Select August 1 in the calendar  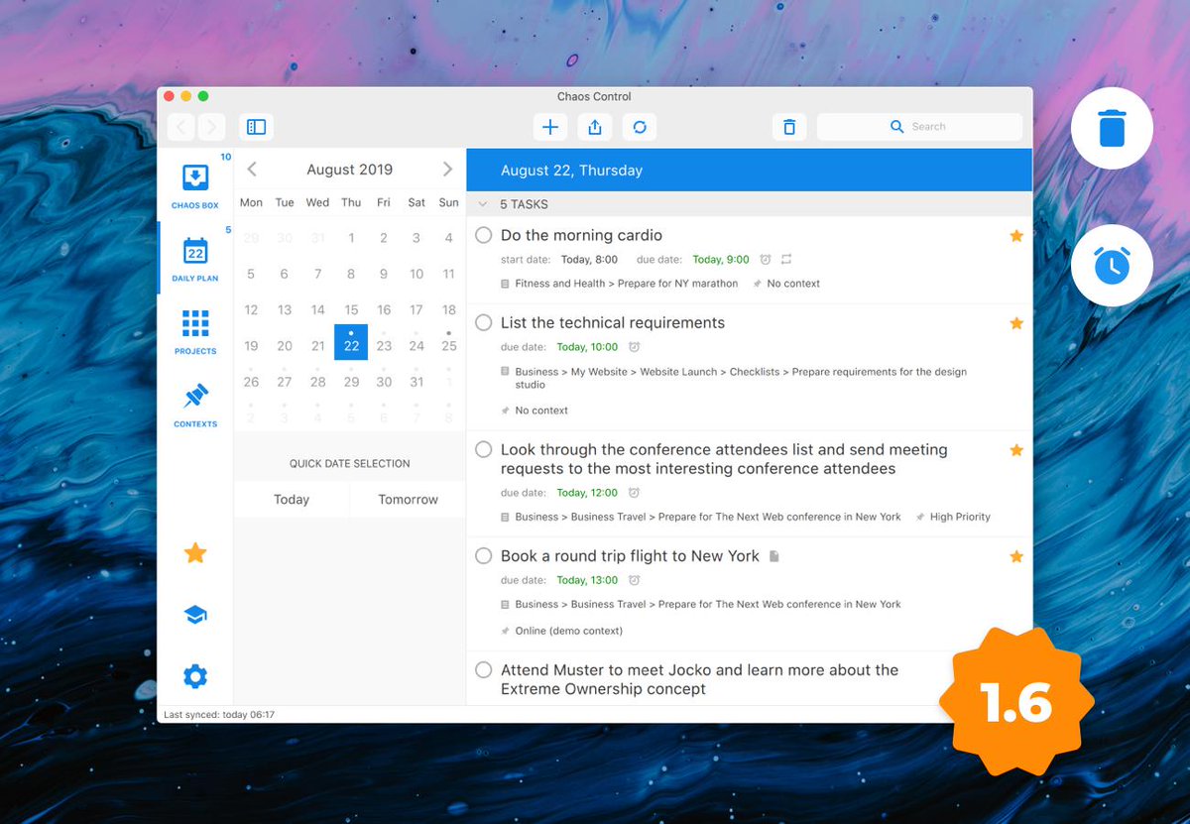[351, 238]
